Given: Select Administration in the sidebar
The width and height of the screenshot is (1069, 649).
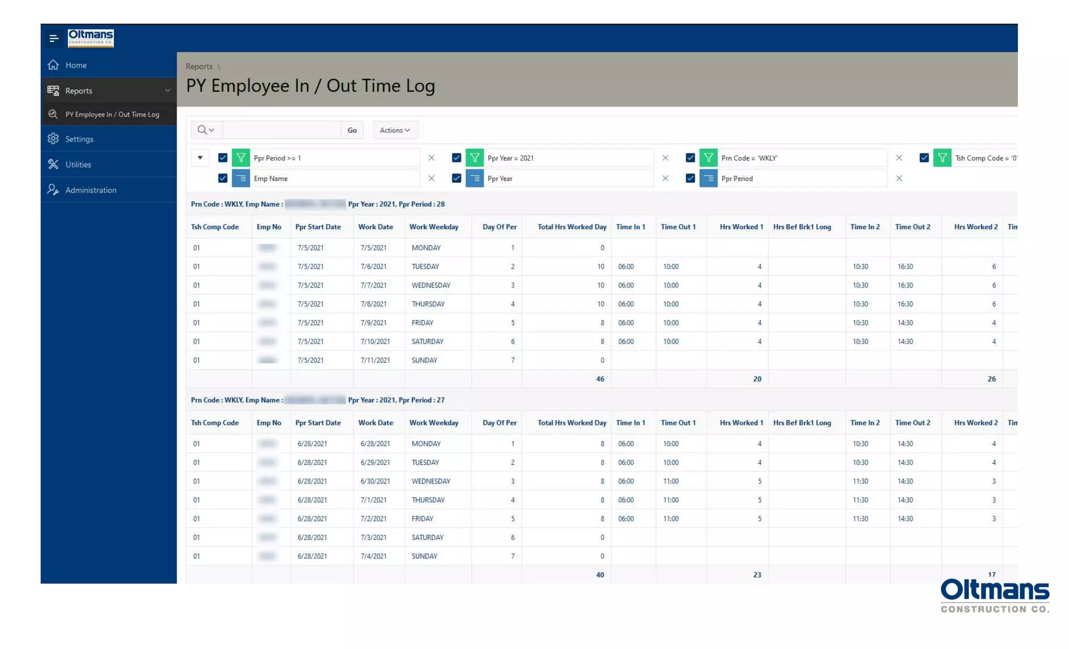Looking at the screenshot, I should tap(91, 190).
